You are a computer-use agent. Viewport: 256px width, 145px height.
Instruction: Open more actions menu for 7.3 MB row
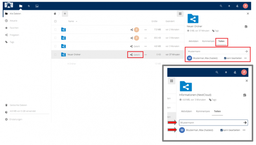coord(145,30)
